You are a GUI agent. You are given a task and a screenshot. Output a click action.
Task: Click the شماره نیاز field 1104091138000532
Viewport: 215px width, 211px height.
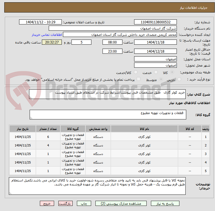155,22
